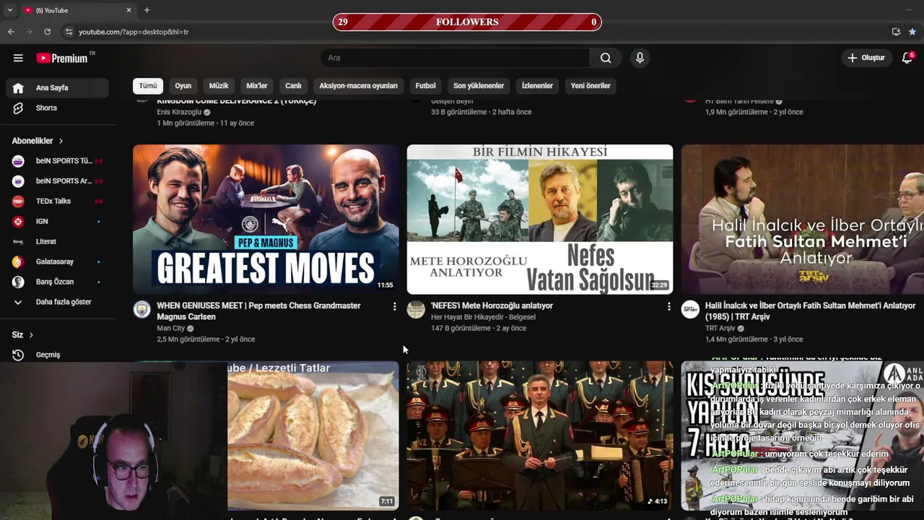Select the İzlenenler filter chip

click(537, 85)
